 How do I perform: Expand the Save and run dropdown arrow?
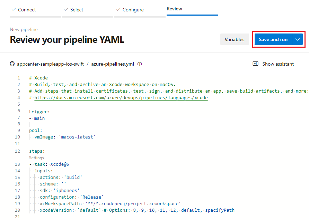(x=297, y=39)
